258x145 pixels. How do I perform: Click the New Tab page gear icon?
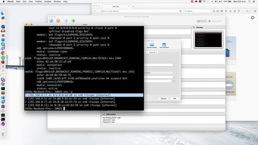[x=253, y=18]
